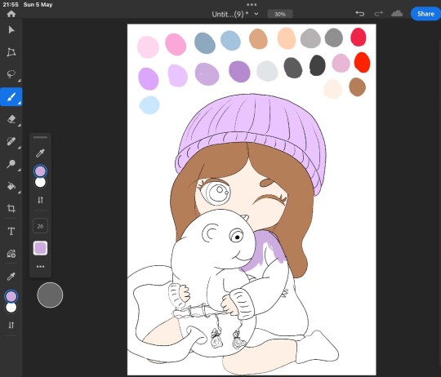Viewport: 441px width, 377px height.
Task: Go to the Home screen
Action: coord(11,14)
